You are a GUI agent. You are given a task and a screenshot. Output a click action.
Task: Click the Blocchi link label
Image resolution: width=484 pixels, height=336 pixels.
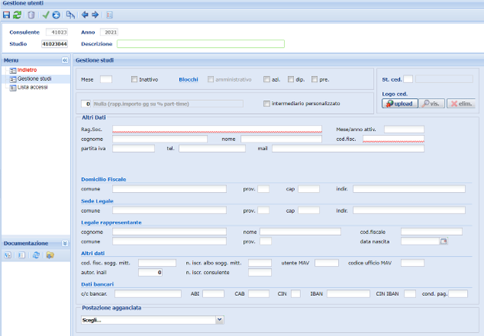[x=188, y=79]
